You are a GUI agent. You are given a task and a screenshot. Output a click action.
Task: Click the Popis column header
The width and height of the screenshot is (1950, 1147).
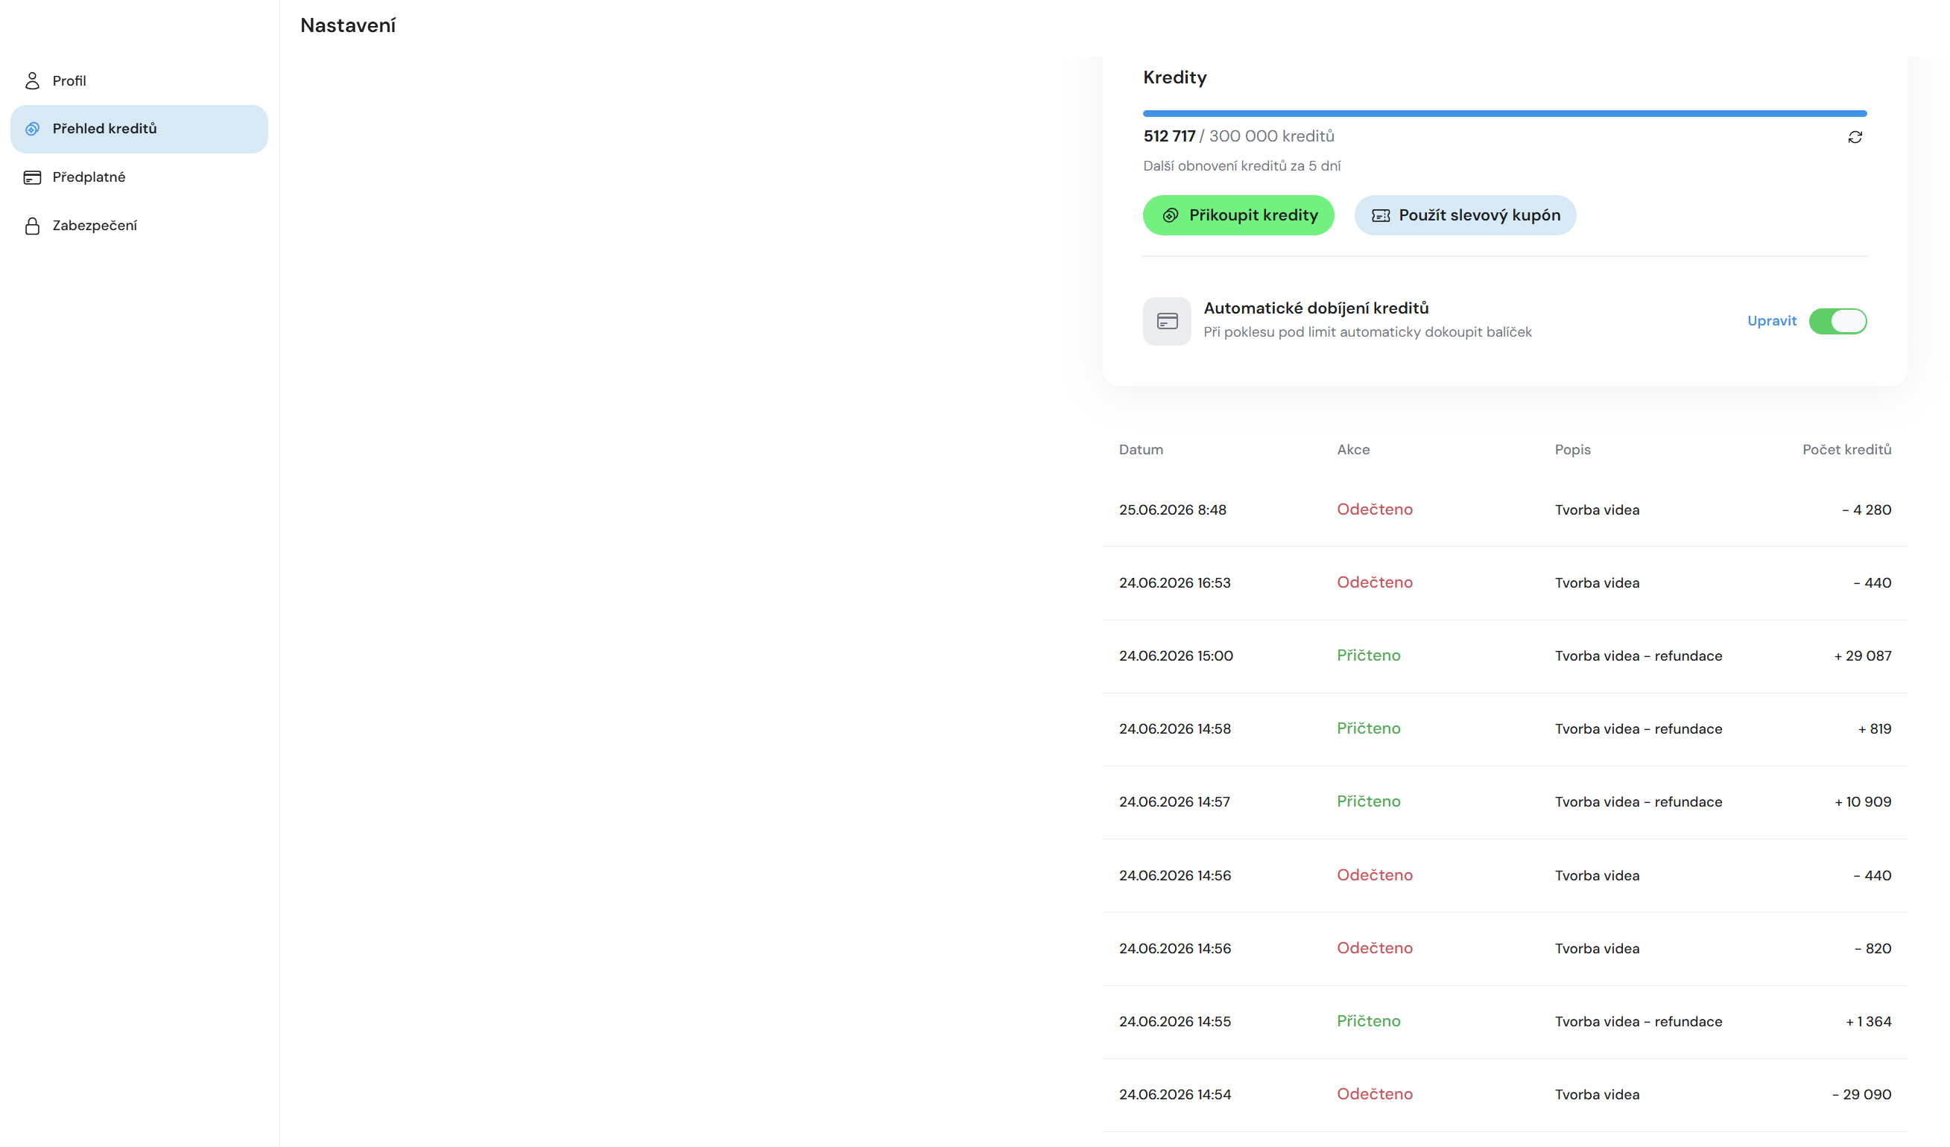coord(1572,449)
